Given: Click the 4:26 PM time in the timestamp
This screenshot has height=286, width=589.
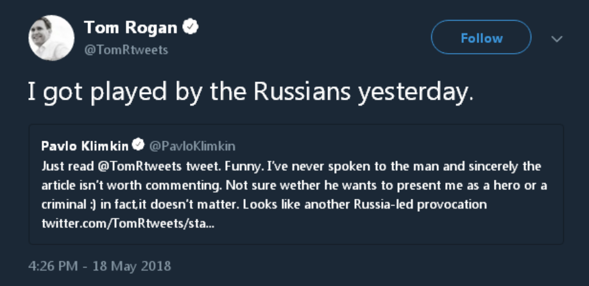Looking at the screenshot, I should [x=53, y=265].
